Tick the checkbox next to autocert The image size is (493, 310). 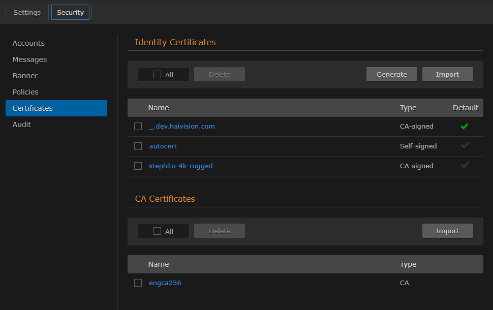[x=138, y=146]
